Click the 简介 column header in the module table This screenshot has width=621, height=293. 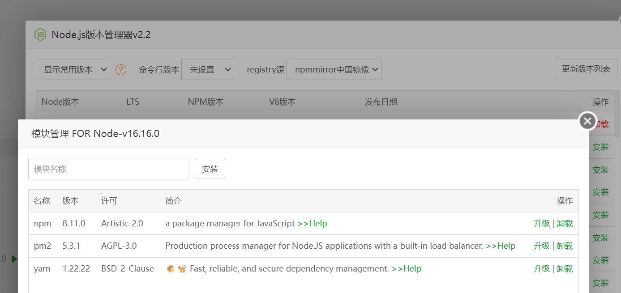point(174,201)
